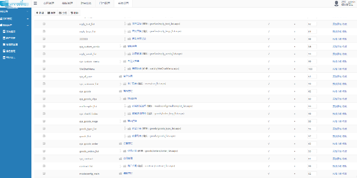
Task: Click sort number field in reply_text_list row
Action: [312, 24]
